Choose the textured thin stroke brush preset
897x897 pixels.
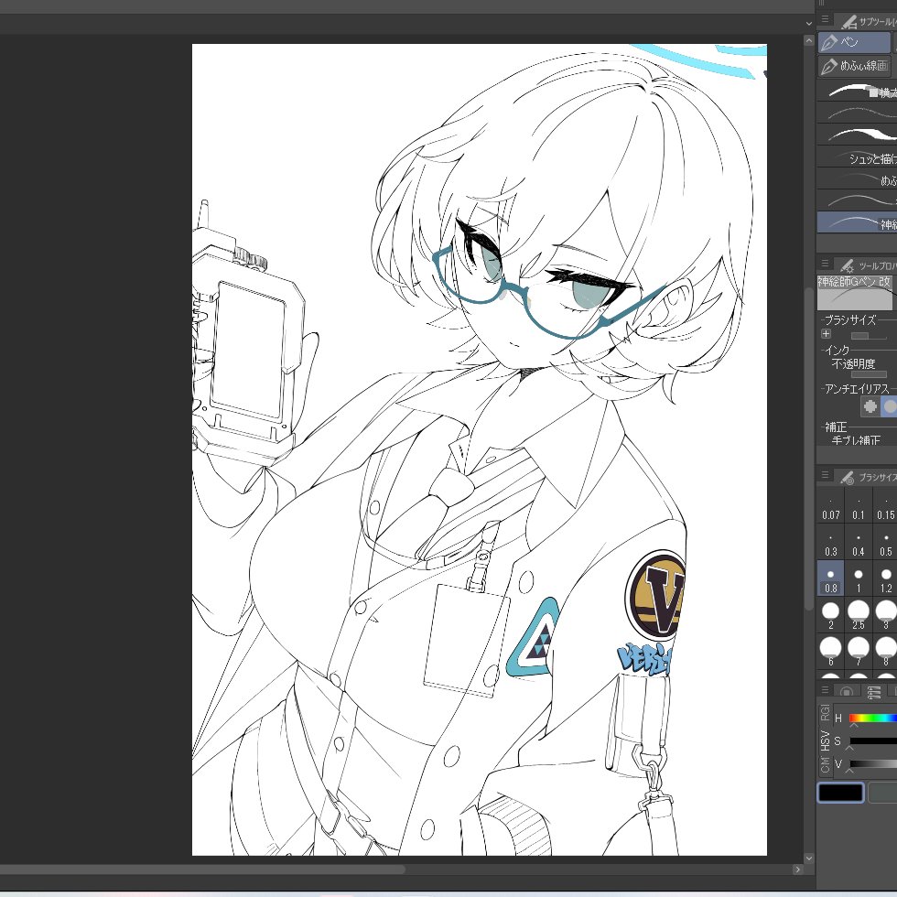pos(857,113)
